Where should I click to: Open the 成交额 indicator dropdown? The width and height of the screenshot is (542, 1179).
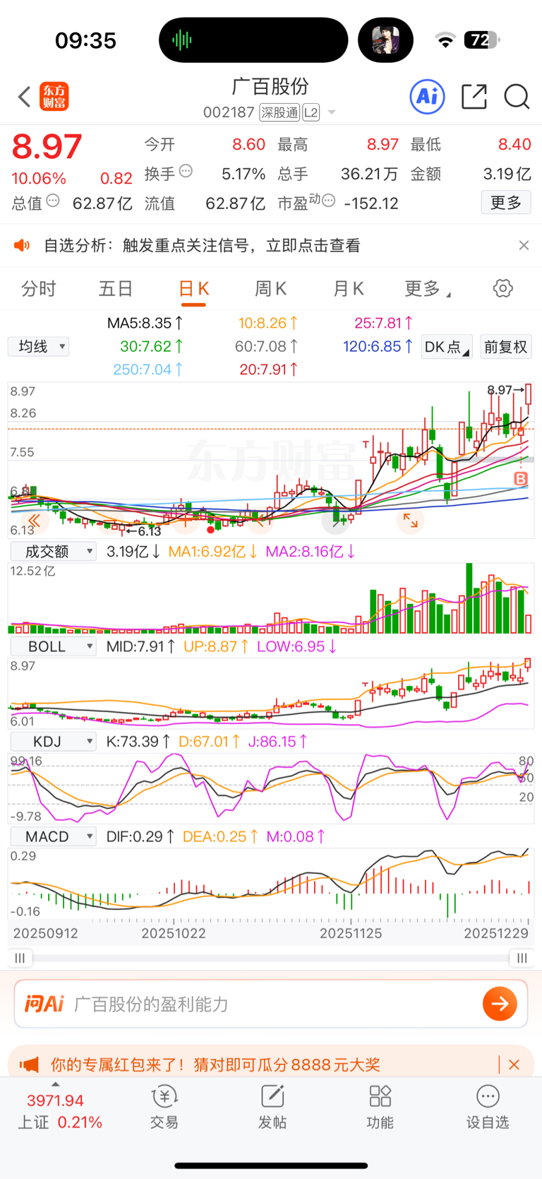(x=53, y=551)
